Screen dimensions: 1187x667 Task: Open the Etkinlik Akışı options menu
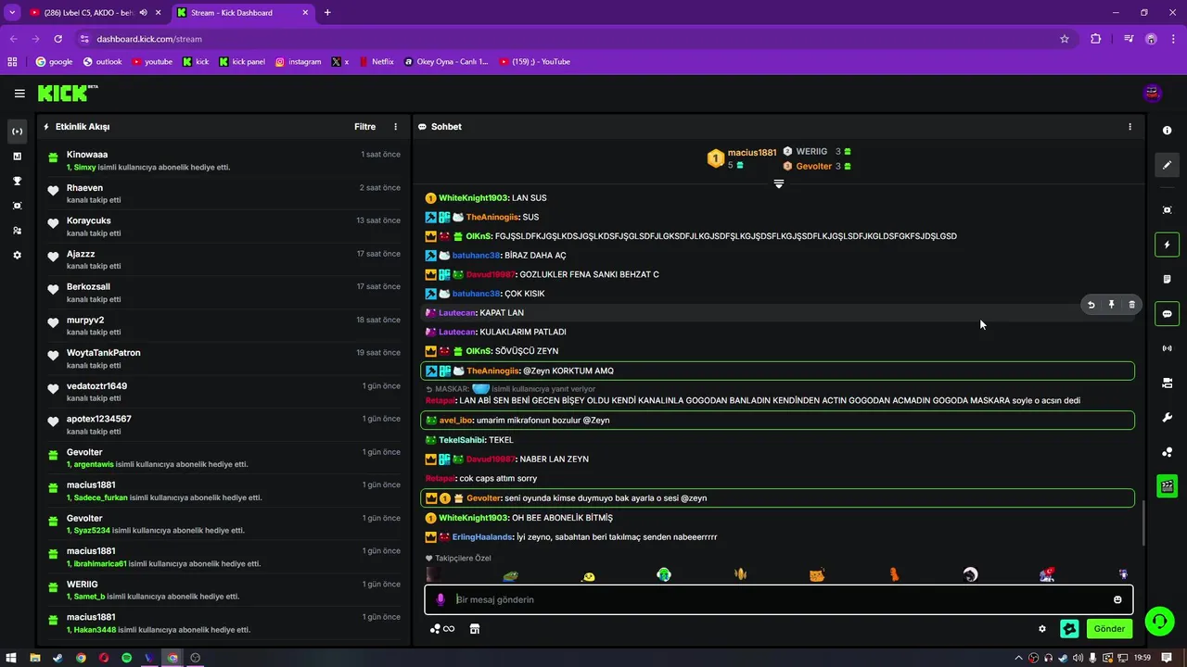coord(395,127)
